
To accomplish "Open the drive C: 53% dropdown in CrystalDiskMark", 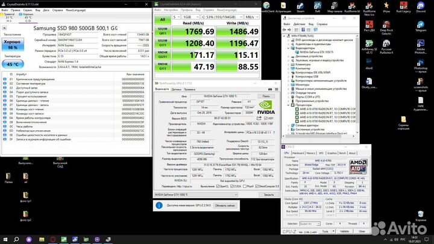I will point(222,17).
